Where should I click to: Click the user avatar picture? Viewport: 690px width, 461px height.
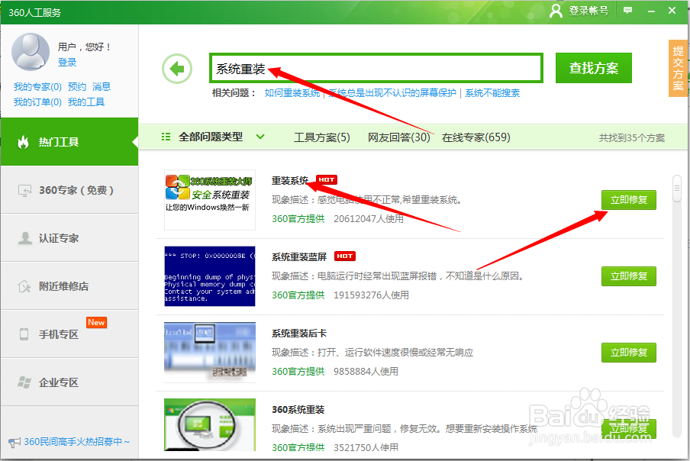[31, 52]
